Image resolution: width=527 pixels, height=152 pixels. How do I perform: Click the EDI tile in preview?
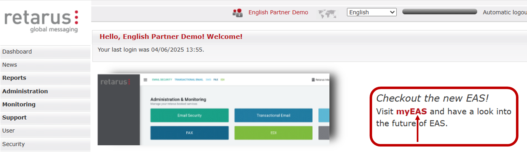coord(273,133)
